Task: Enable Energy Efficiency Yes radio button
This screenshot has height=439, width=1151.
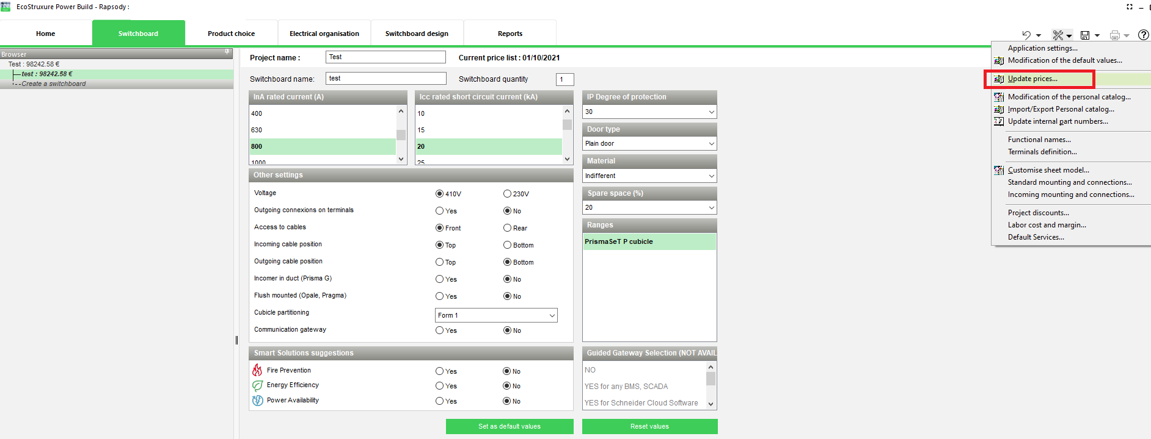Action: pos(439,386)
